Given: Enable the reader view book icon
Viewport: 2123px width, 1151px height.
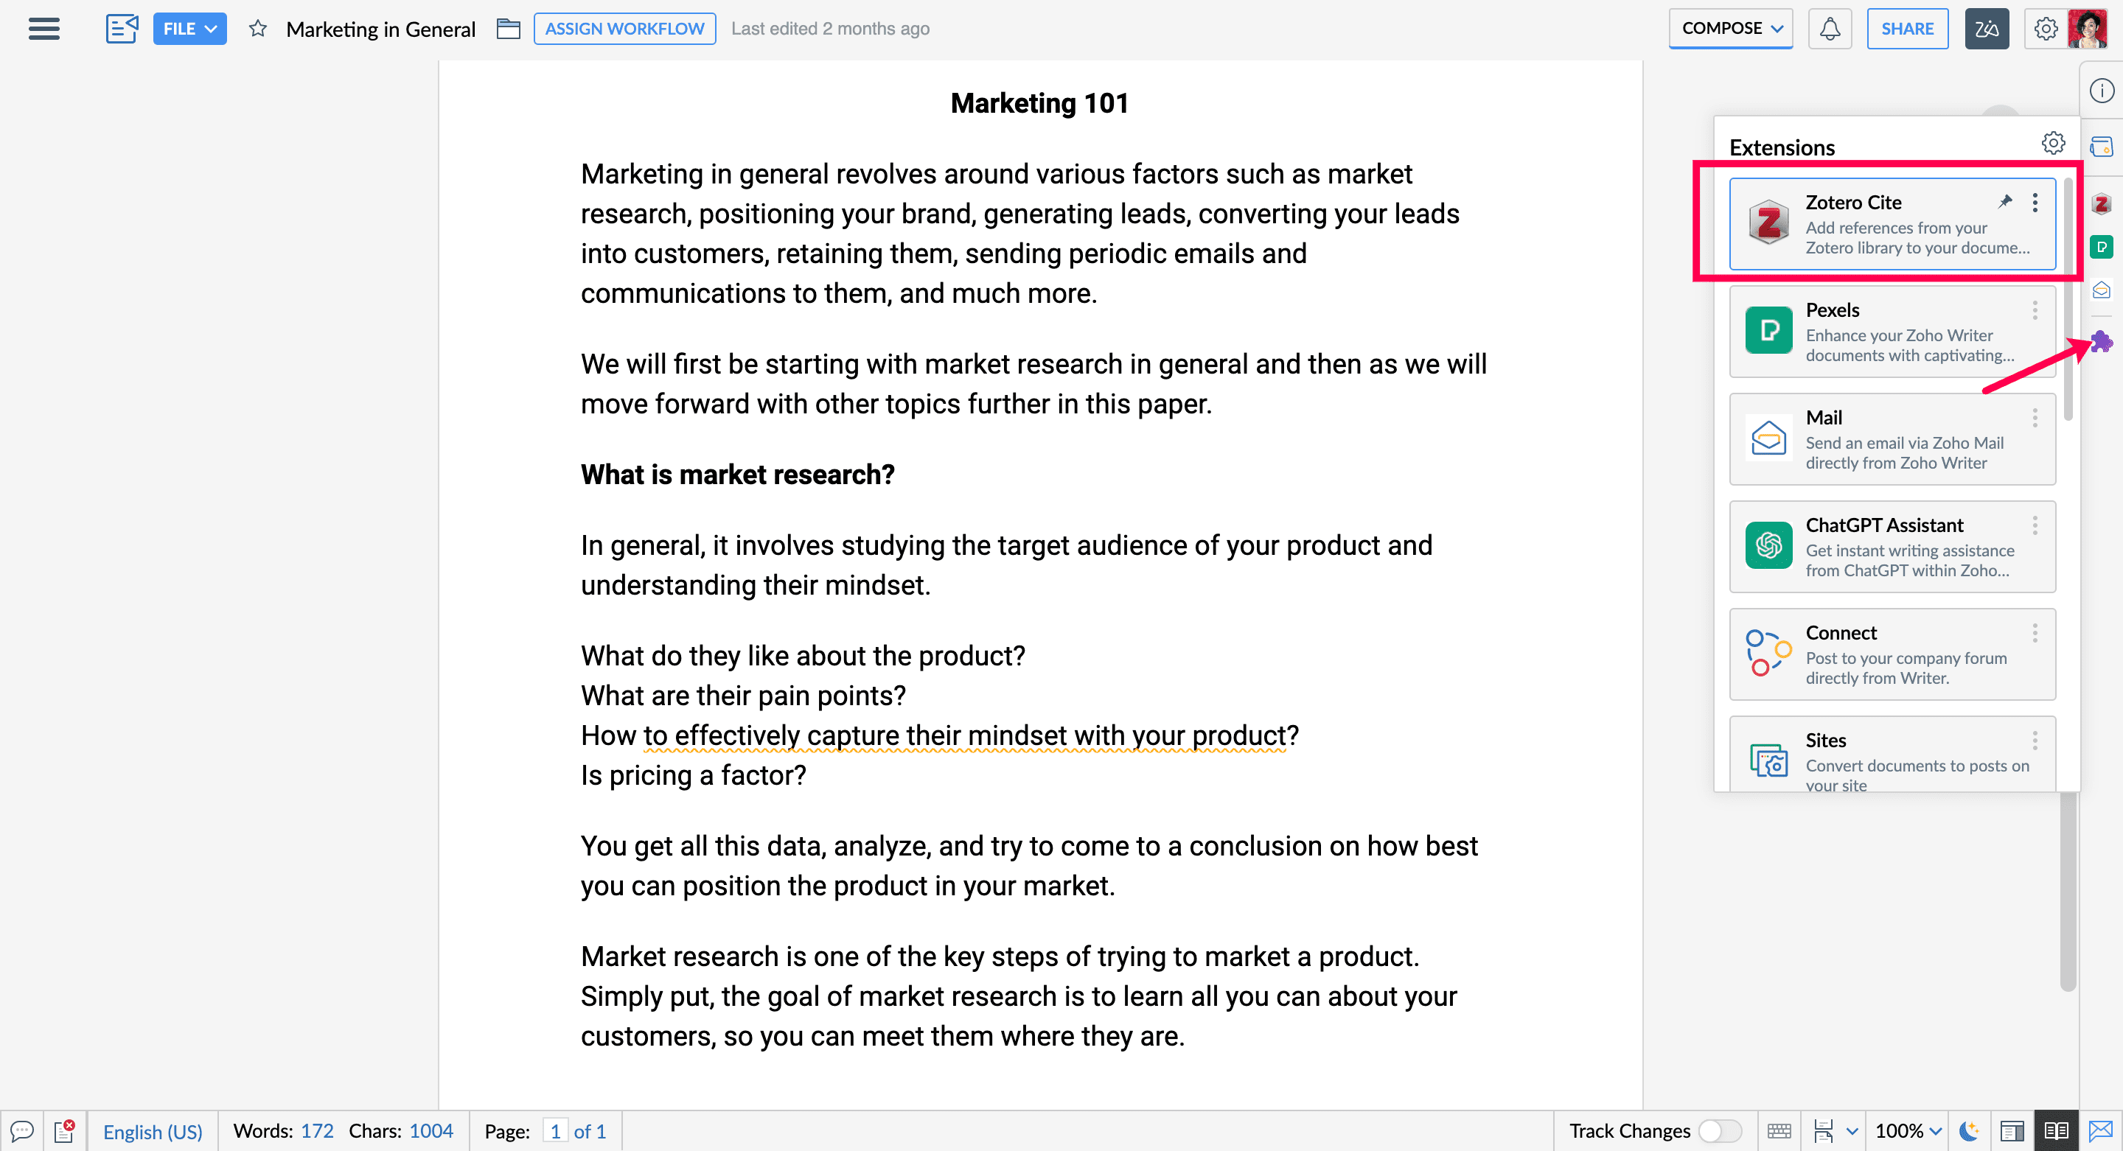Looking at the screenshot, I should click(2055, 1131).
